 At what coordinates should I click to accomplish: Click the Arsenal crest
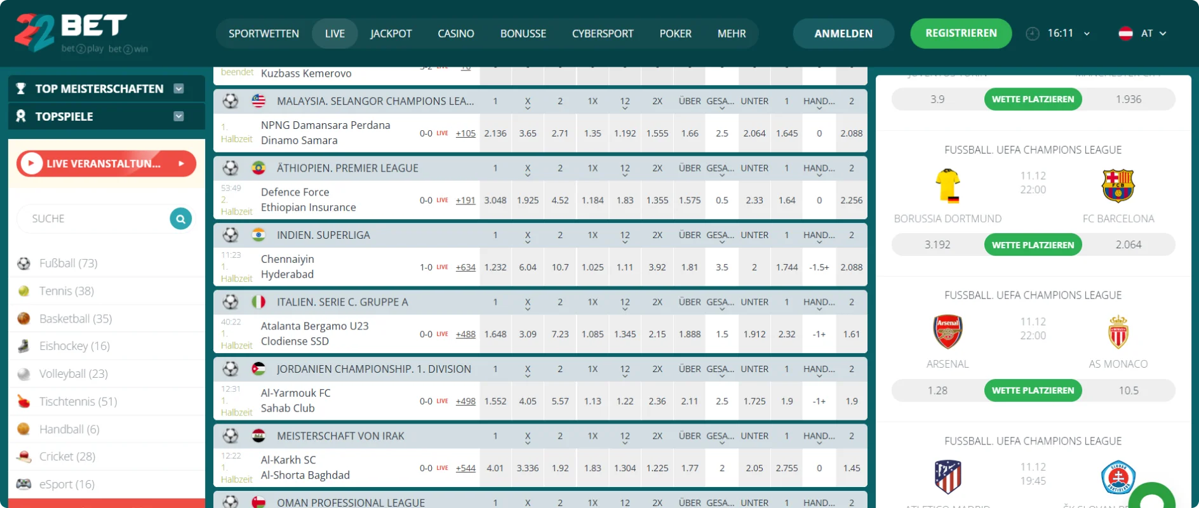948,331
